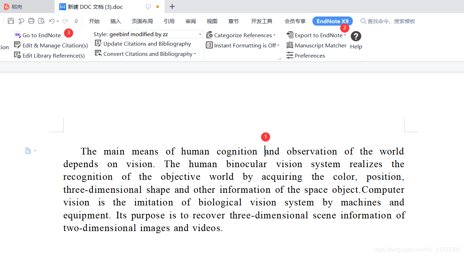The width and height of the screenshot is (464, 256).
Task: Click the Manuscript Matcher icon
Action: pyautogui.click(x=290, y=45)
